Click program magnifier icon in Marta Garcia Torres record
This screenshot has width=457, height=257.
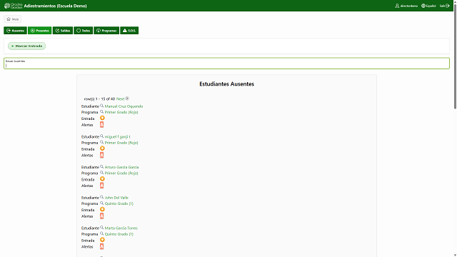click(x=101, y=233)
